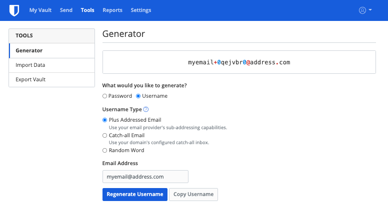Viewport: 388px width, 210px height.
Task: Open My Vault in the top navigation
Action: pyautogui.click(x=40, y=10)
